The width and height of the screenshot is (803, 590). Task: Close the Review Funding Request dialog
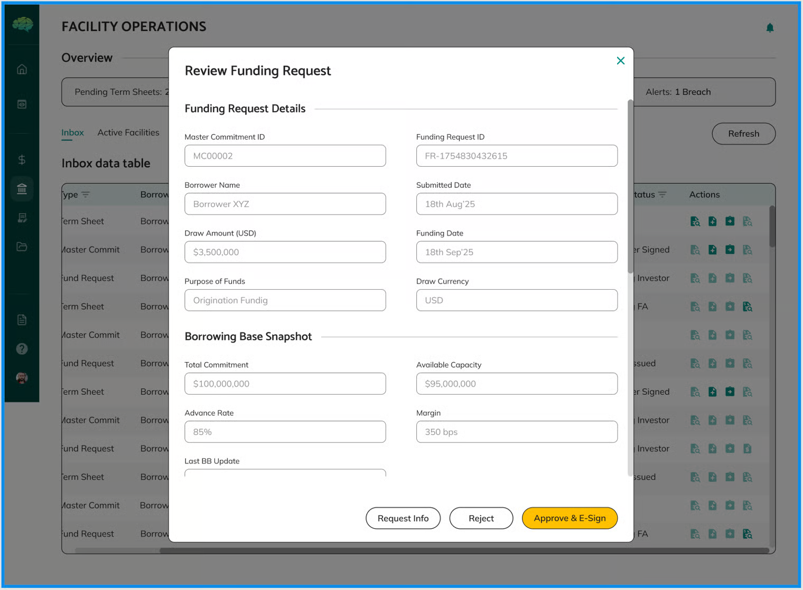coord(620,61)
